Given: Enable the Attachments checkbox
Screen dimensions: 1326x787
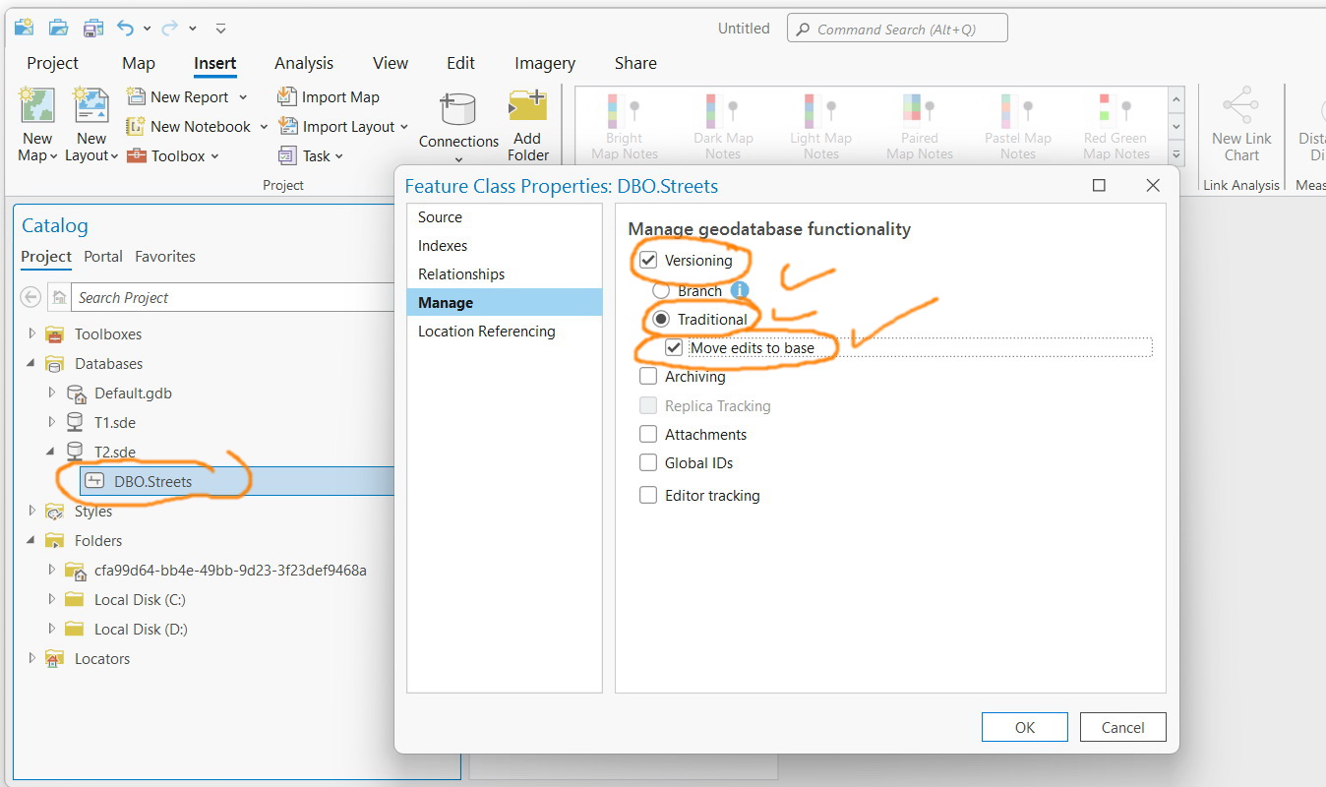Looking at the screenshot, I should (x=648, y=435).
